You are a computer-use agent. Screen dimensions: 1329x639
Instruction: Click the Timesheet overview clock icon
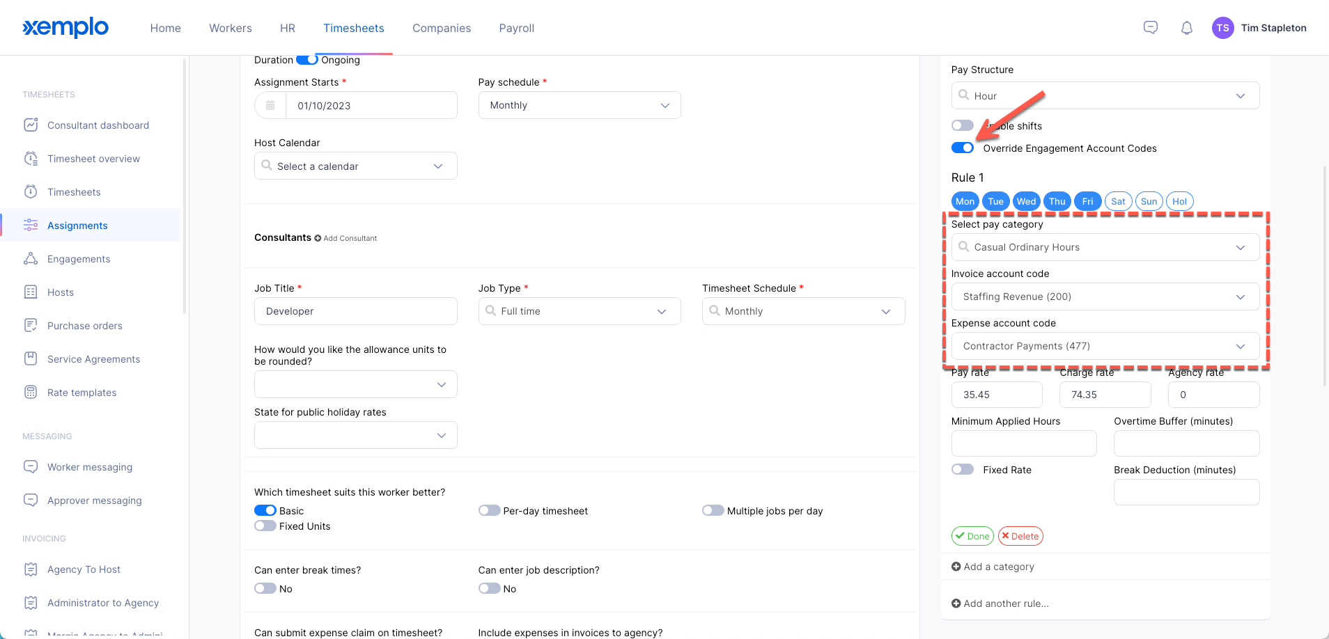(31, 159)
